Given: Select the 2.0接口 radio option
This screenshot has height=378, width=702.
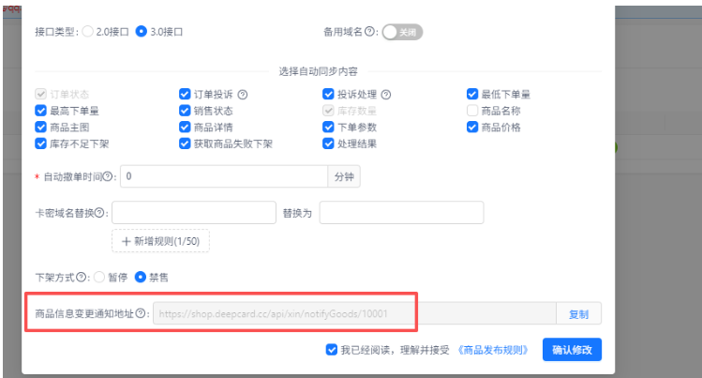Looking at the screenshot, I should click(x=88, y=32).
